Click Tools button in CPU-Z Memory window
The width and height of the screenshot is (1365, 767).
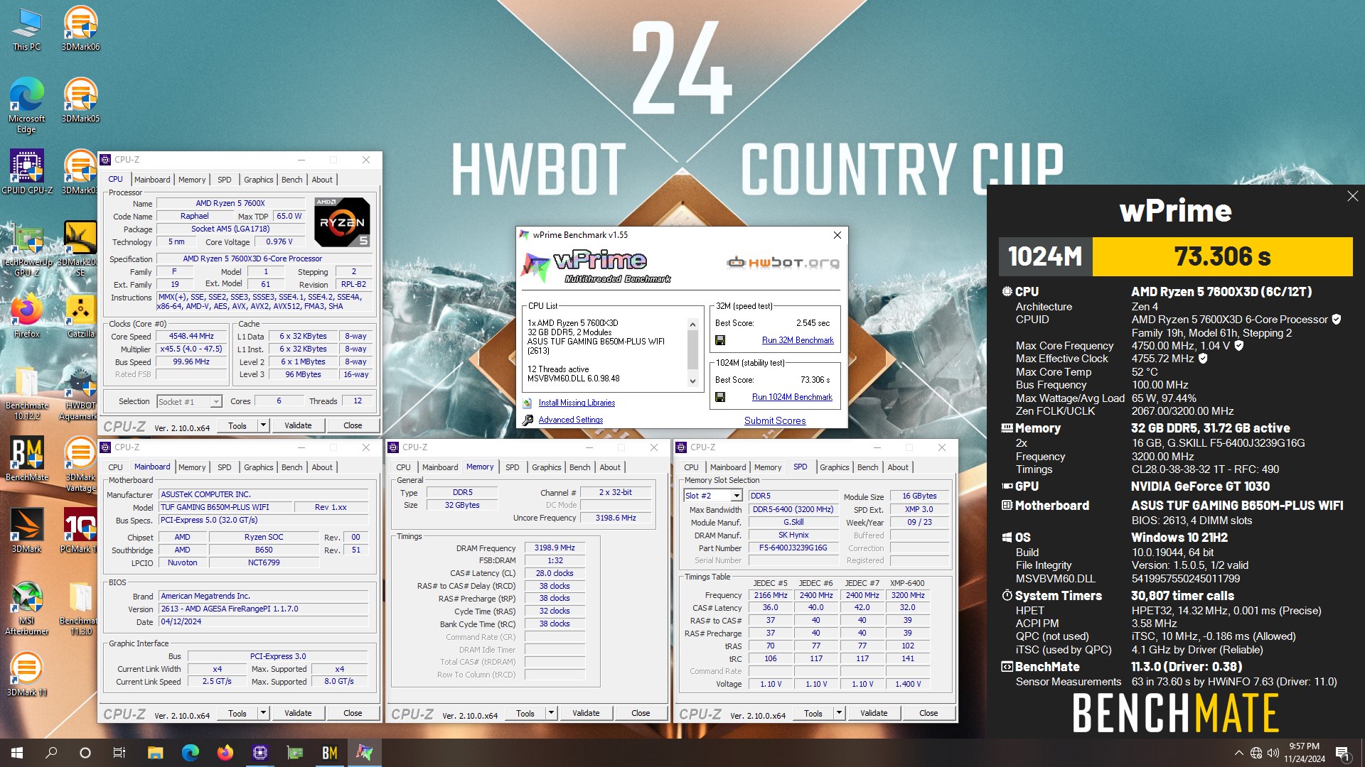tap(525, 713)
